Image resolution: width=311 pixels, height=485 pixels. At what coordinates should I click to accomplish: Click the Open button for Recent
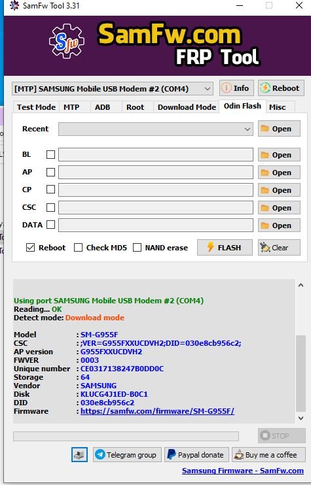[279, 129]
